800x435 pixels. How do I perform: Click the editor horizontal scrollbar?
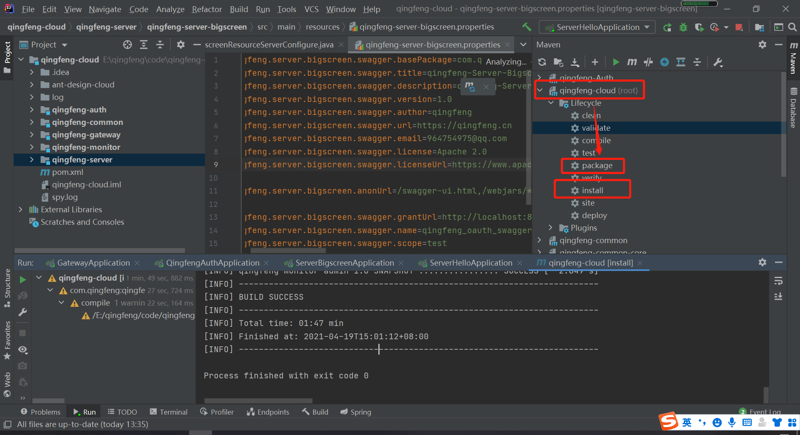coord(288,251)
